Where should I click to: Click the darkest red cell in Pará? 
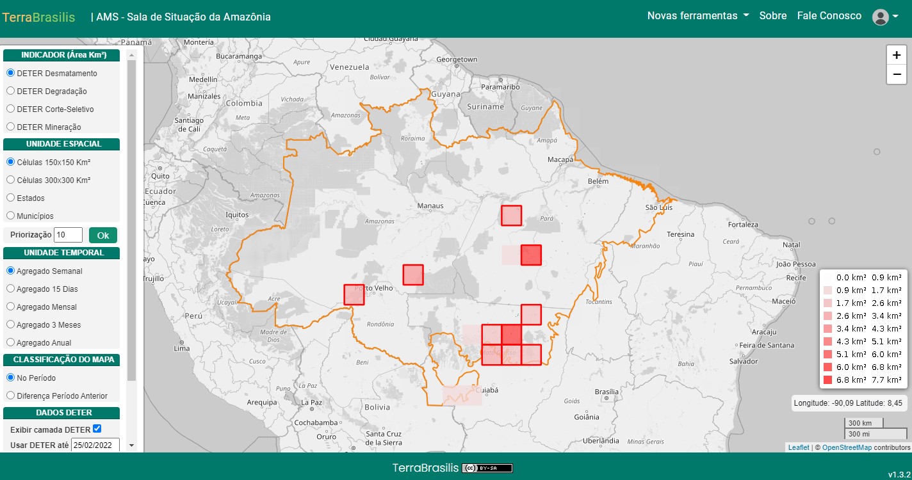point(532,255)
